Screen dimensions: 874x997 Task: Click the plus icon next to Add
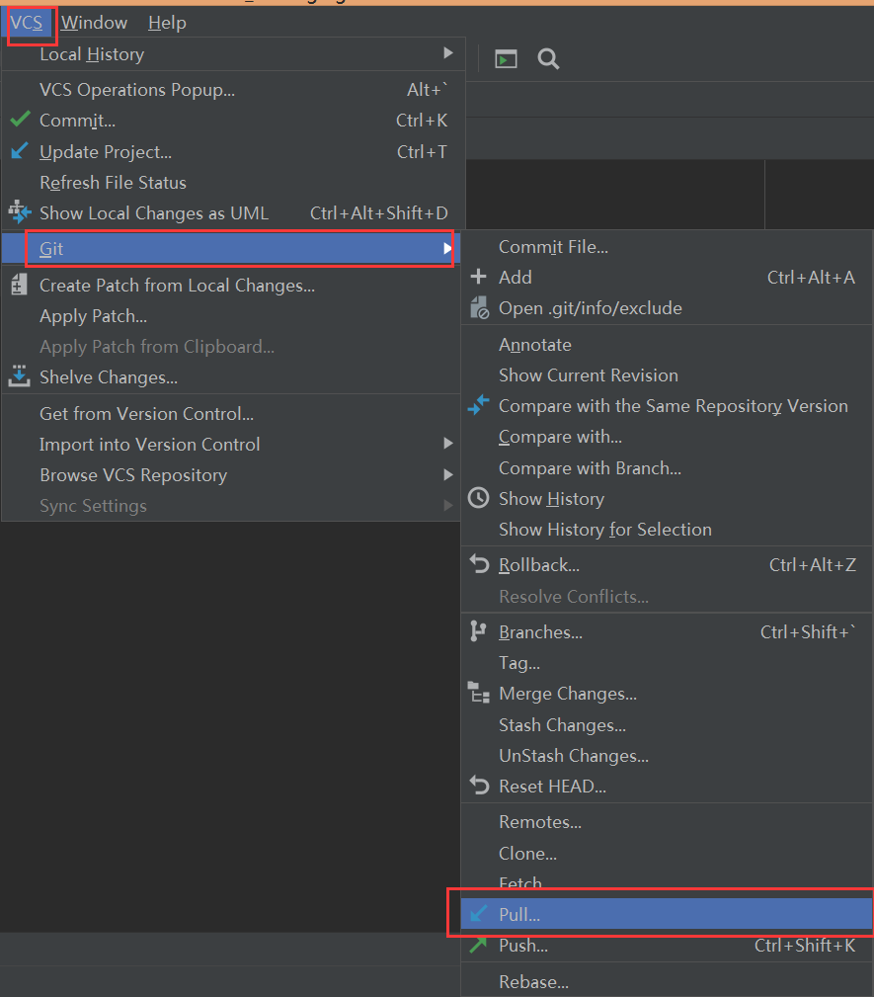478,277
